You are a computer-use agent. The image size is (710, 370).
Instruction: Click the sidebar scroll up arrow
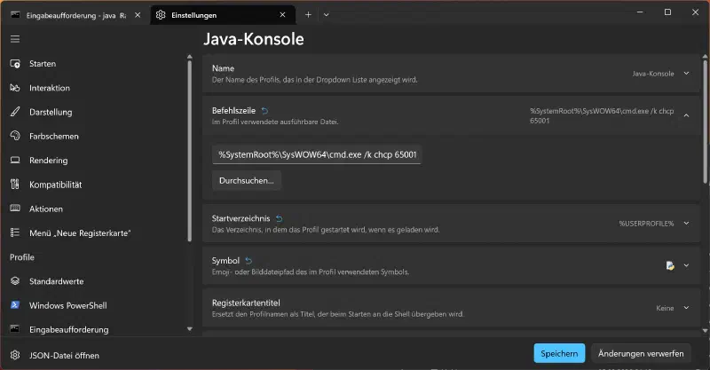coord(189,57)
